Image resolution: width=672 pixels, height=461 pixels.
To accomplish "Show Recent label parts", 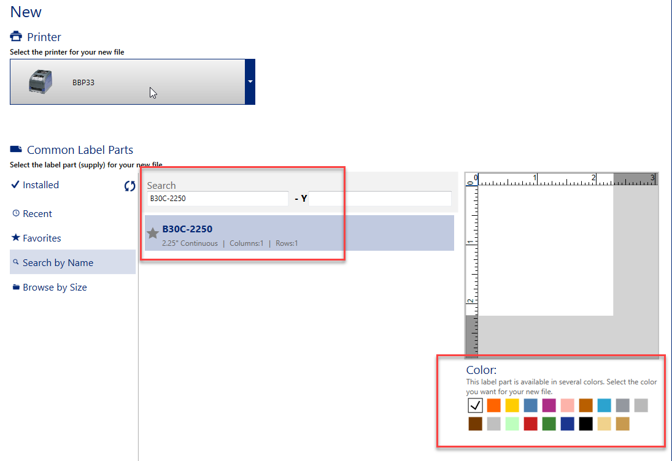I will tap(37, 214).
